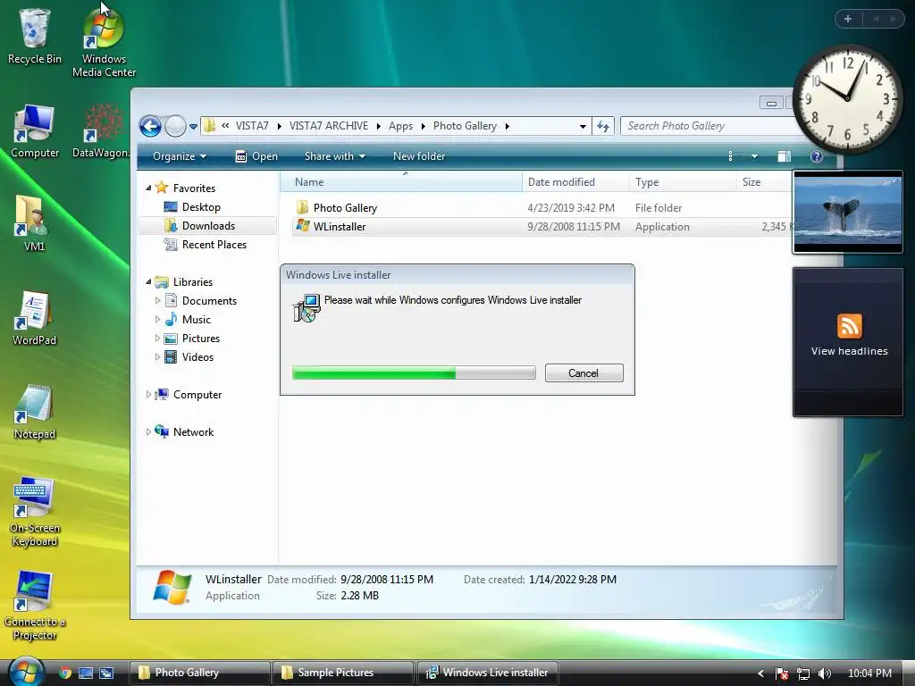
Task: Click the analog clock gadget
Action: click(x=848, y=98)
